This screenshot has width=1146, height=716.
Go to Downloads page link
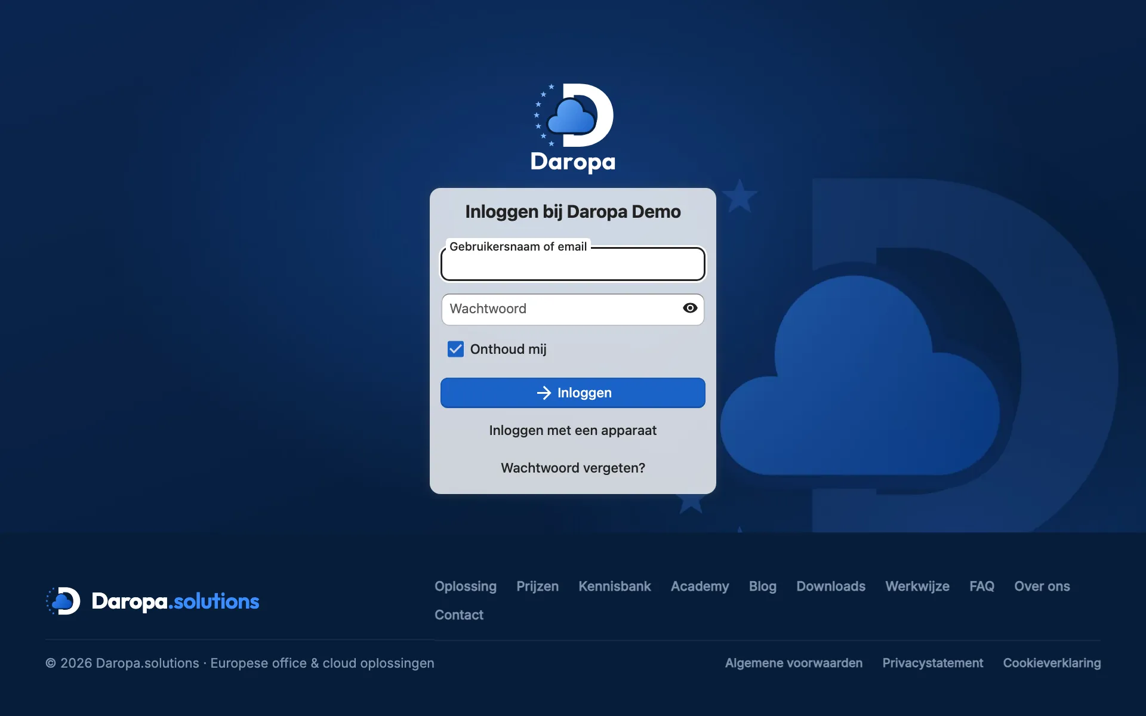point(831,587)
